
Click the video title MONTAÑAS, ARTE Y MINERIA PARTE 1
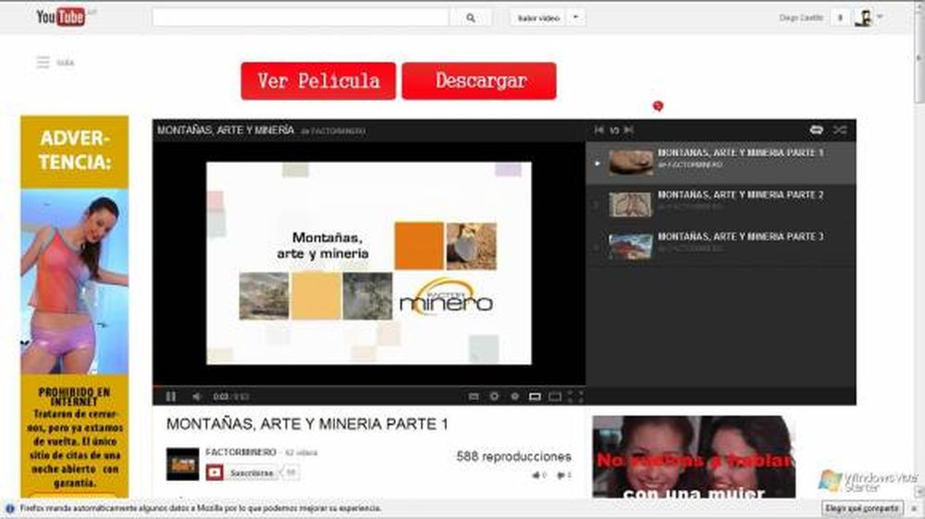307,424
